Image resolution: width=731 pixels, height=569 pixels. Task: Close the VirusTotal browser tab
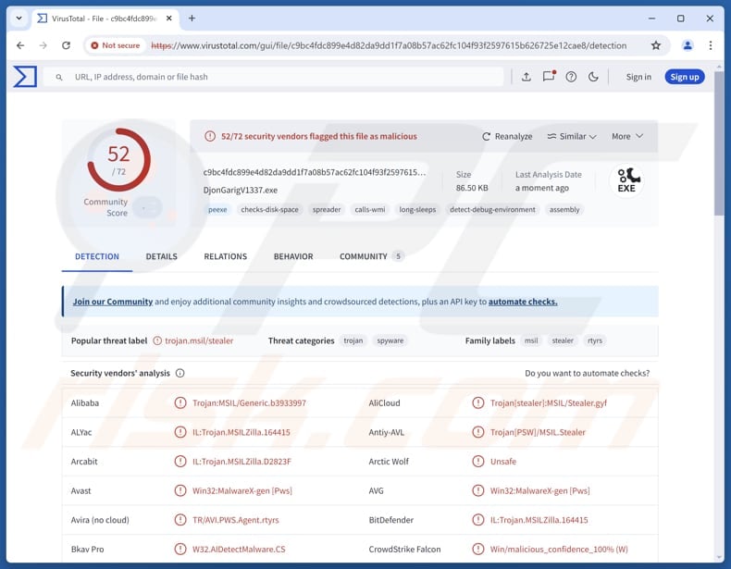coord(168,19)
